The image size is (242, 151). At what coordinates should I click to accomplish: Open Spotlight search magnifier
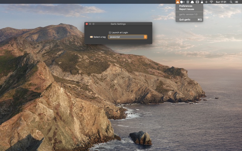(231, 2)
